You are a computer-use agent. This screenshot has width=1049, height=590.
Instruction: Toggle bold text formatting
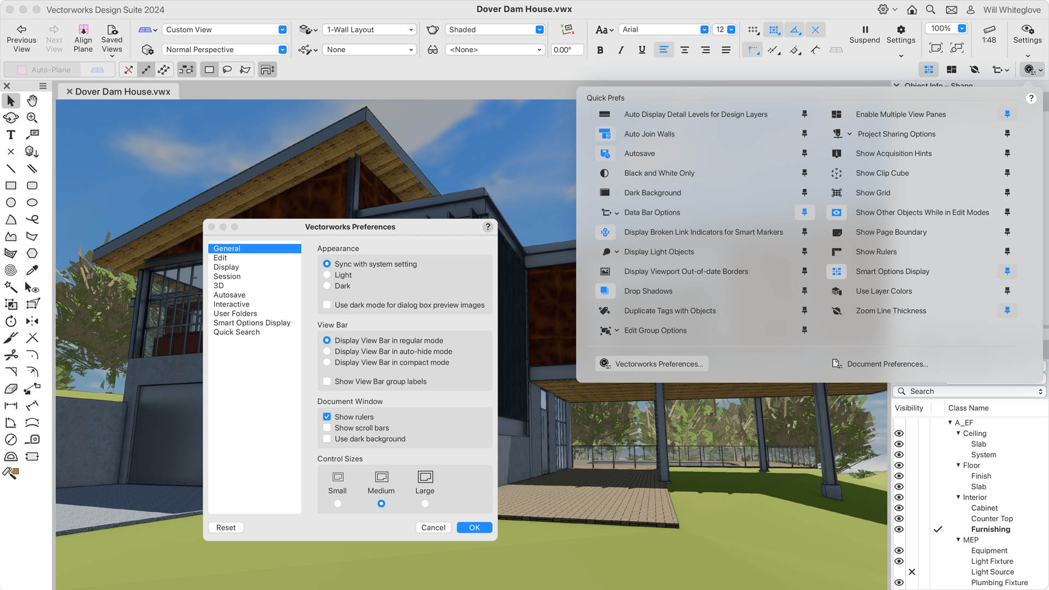pyautogui.click(x=600, y=50)
